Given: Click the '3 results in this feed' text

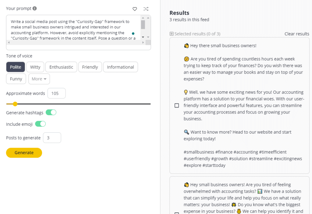Looking at the screenshot, I should coord(189,20).
